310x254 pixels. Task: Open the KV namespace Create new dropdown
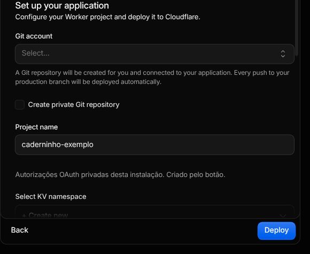point(154,212)
